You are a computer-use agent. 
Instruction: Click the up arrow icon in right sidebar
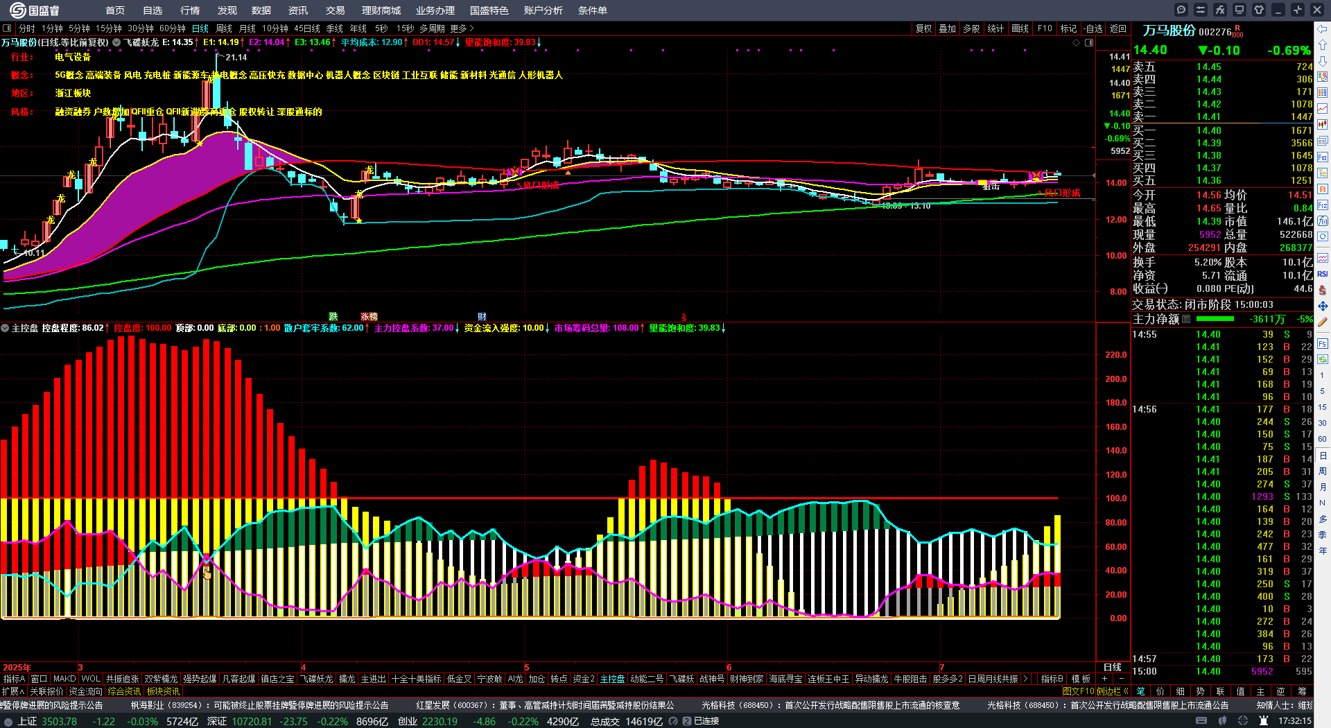(x=1323, y=45)
